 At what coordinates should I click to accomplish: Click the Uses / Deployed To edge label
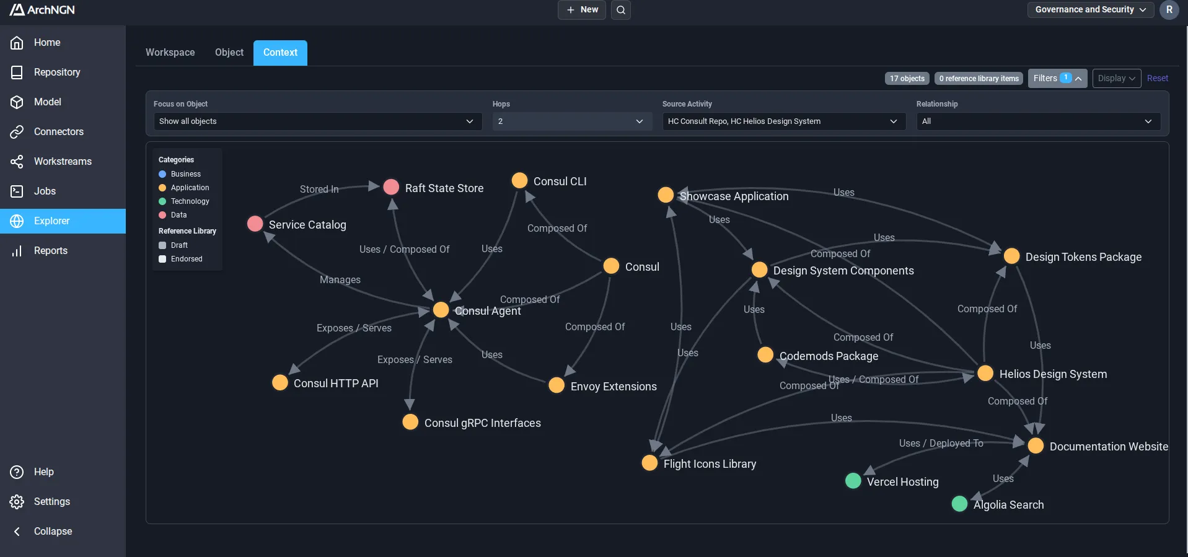click(x=941, y=444)
